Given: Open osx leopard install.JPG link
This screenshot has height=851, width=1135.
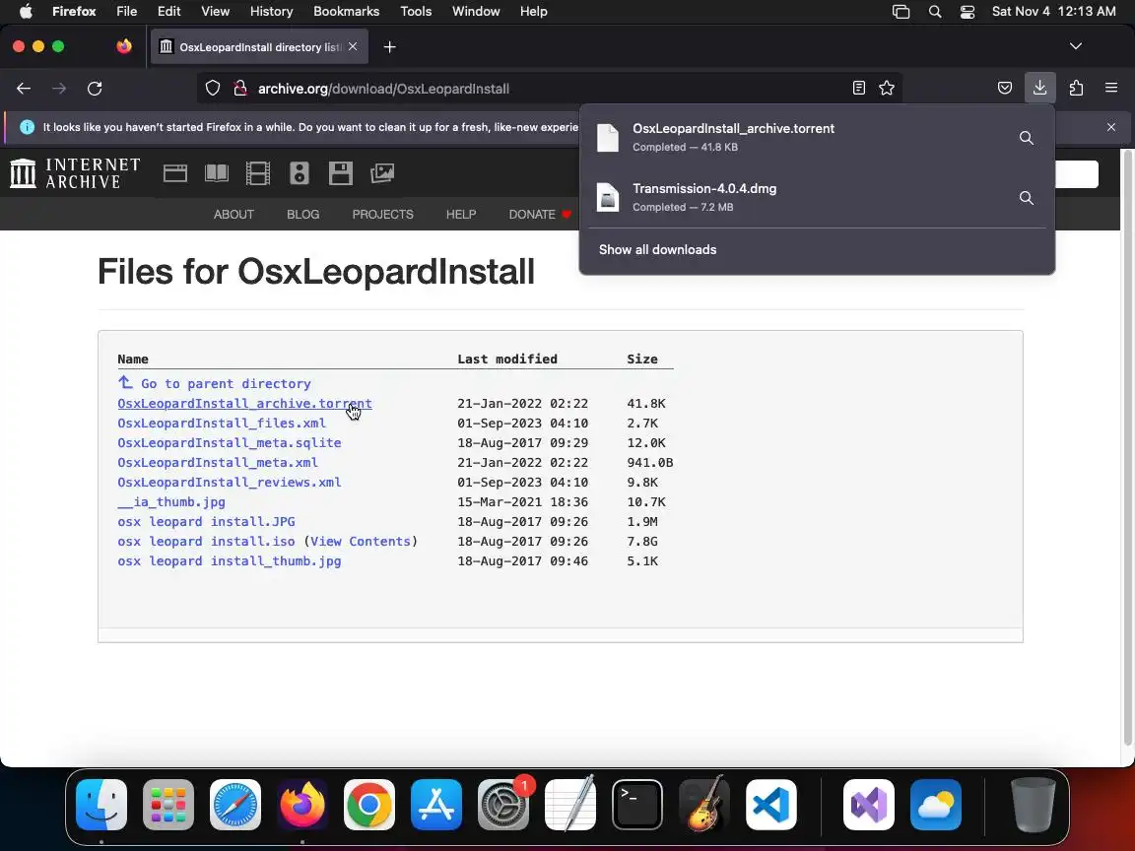Looking at the screenshot, I should point(206,521).
